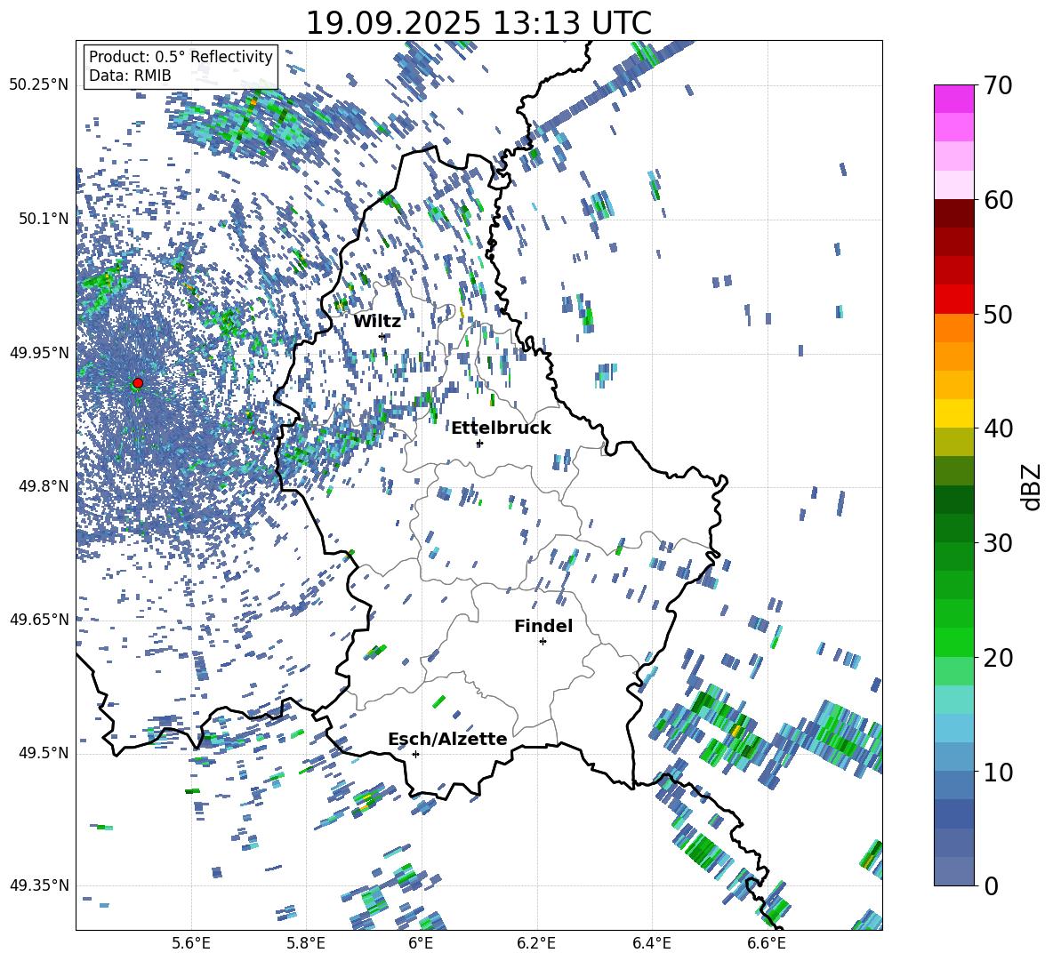Click the dBZ colorbar axis label
The height and width of the screenshot is (961, 1053).
[x=1033, y=486]
